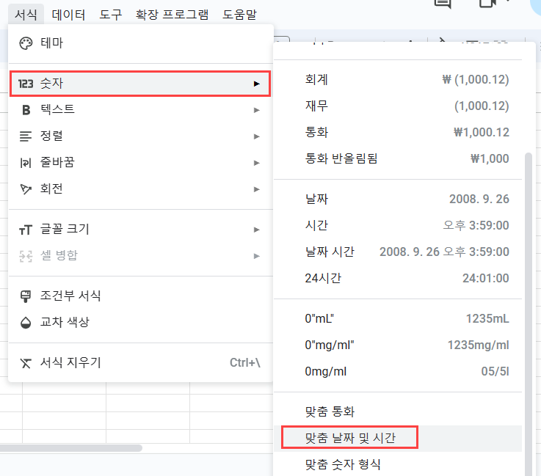Open the 서식 menu in menu bar
The height and width of the screenshot is (476, 541).
click(26, 15)
